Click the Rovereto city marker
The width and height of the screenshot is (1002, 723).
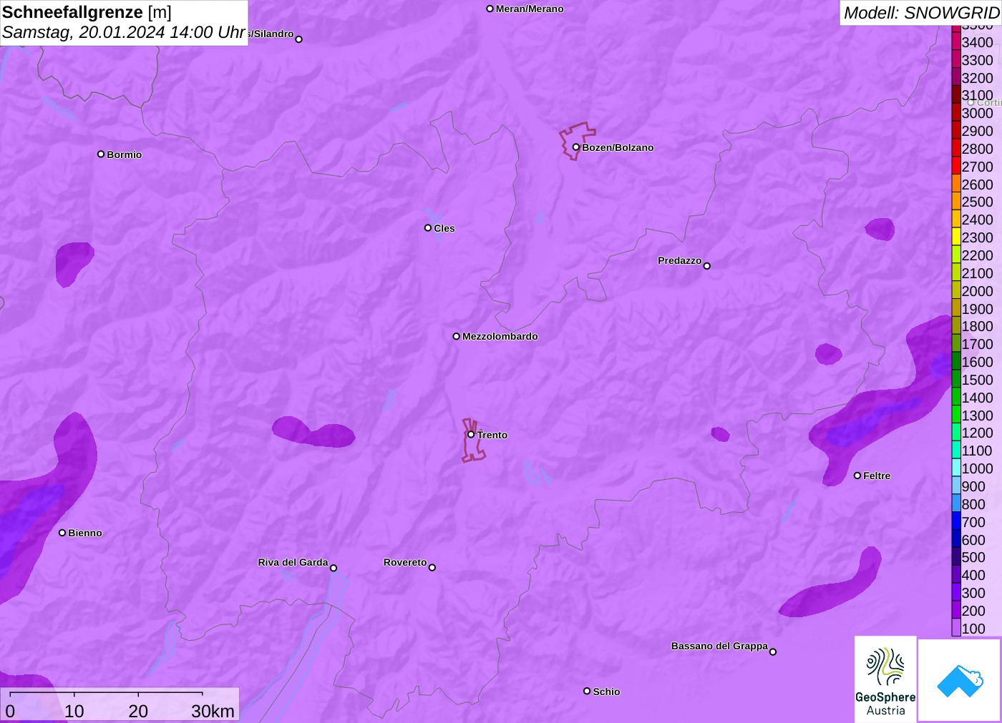tap(432, 568)
